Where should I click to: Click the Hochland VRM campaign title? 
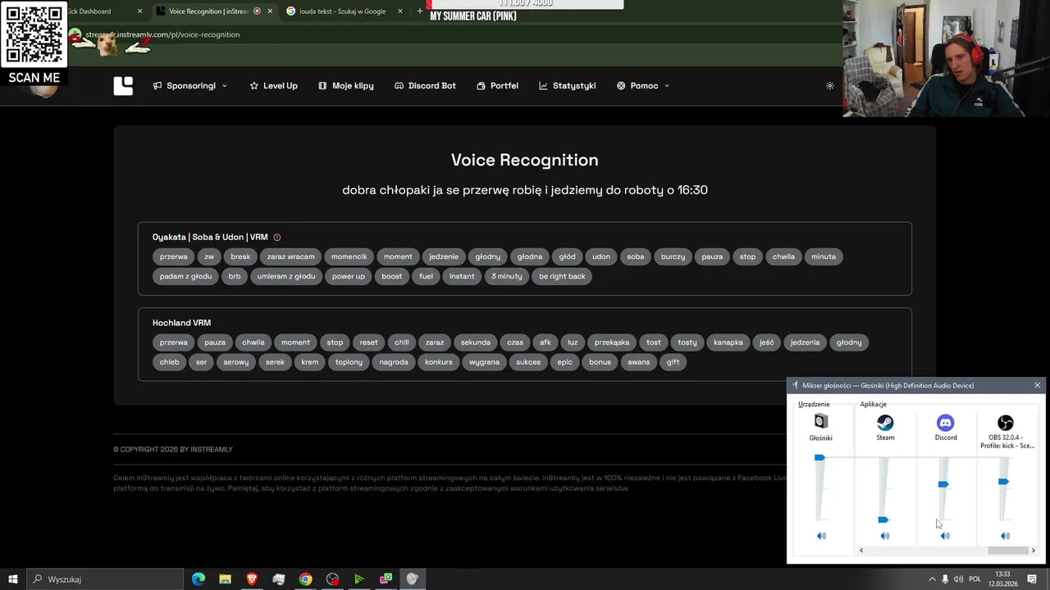click(181, 323)
